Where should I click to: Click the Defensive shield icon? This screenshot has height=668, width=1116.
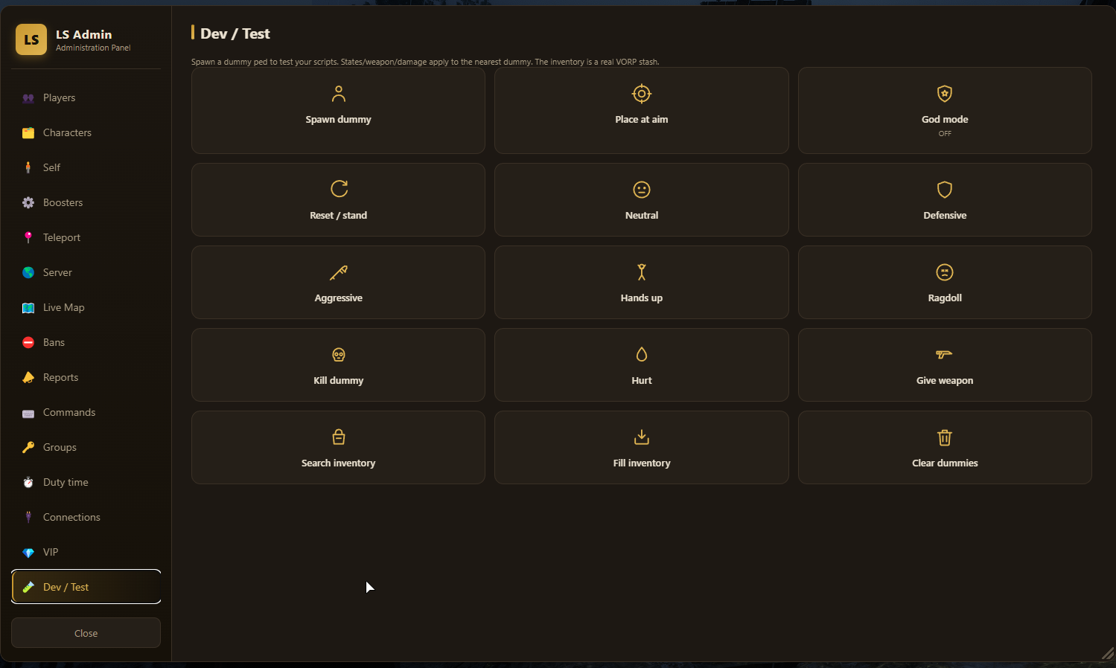[945, 190]
